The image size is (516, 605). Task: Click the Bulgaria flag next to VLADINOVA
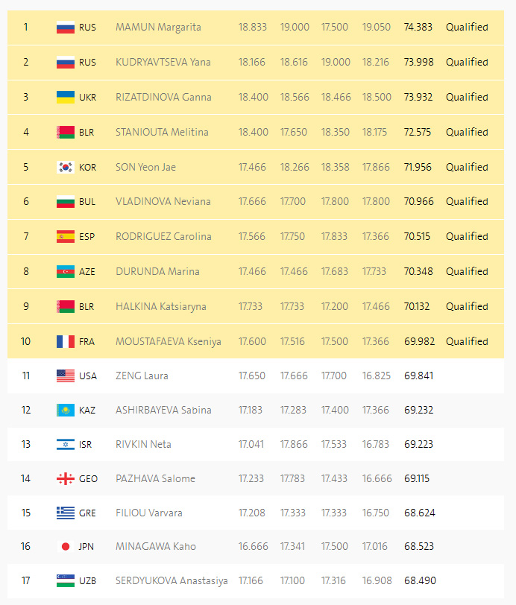pos(65,201)
